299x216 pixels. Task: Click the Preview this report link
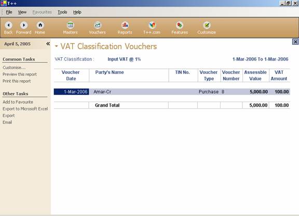20,74
